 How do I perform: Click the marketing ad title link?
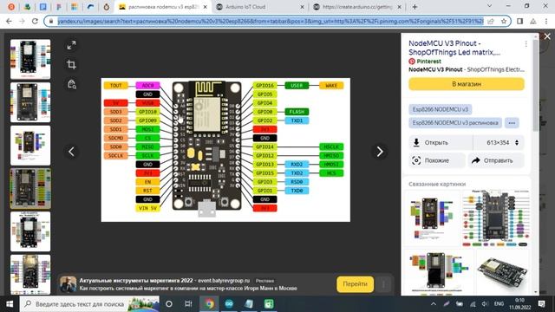click(x=136, y=281)
